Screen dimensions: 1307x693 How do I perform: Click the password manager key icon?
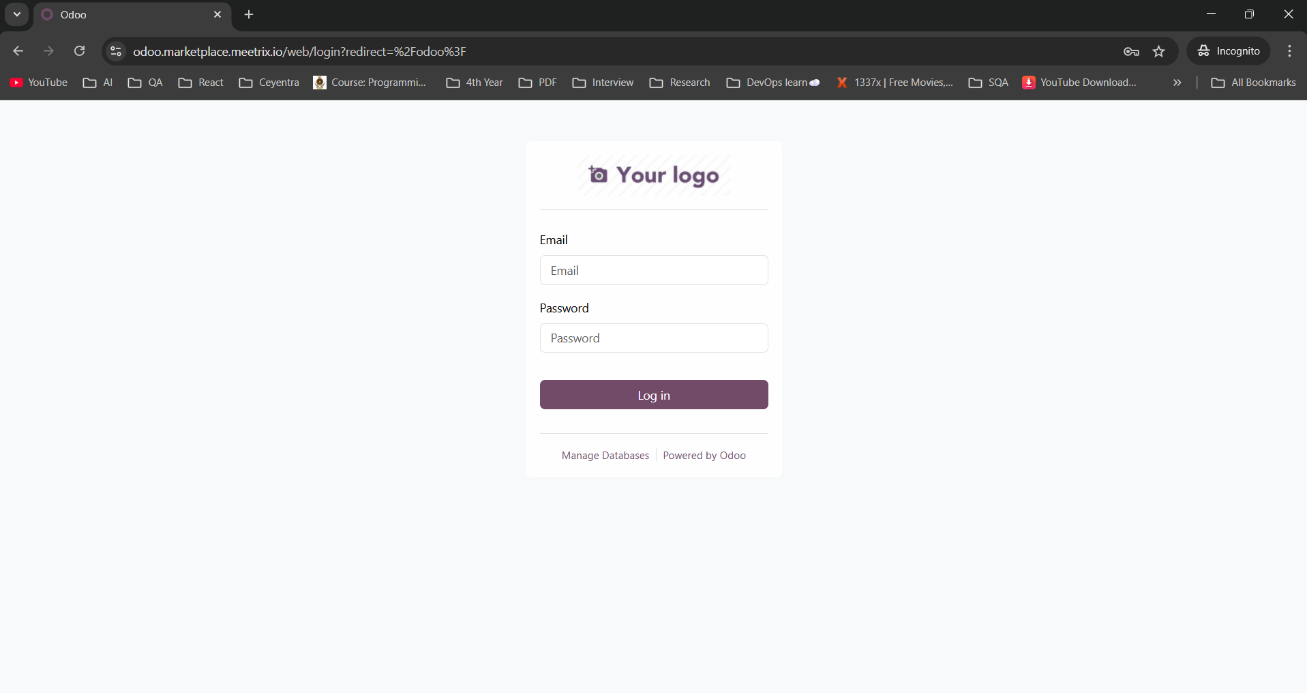pyautogui.click(x=1130, y=51)
